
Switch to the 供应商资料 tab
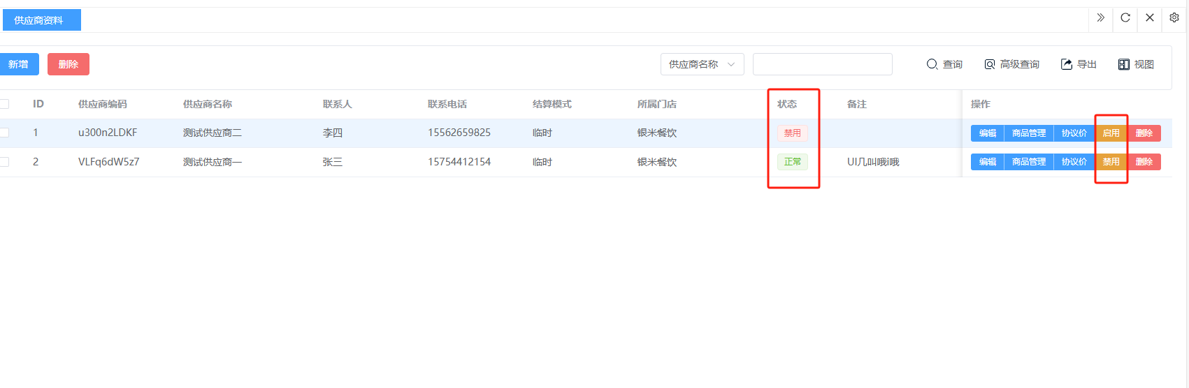click(41, 20)
